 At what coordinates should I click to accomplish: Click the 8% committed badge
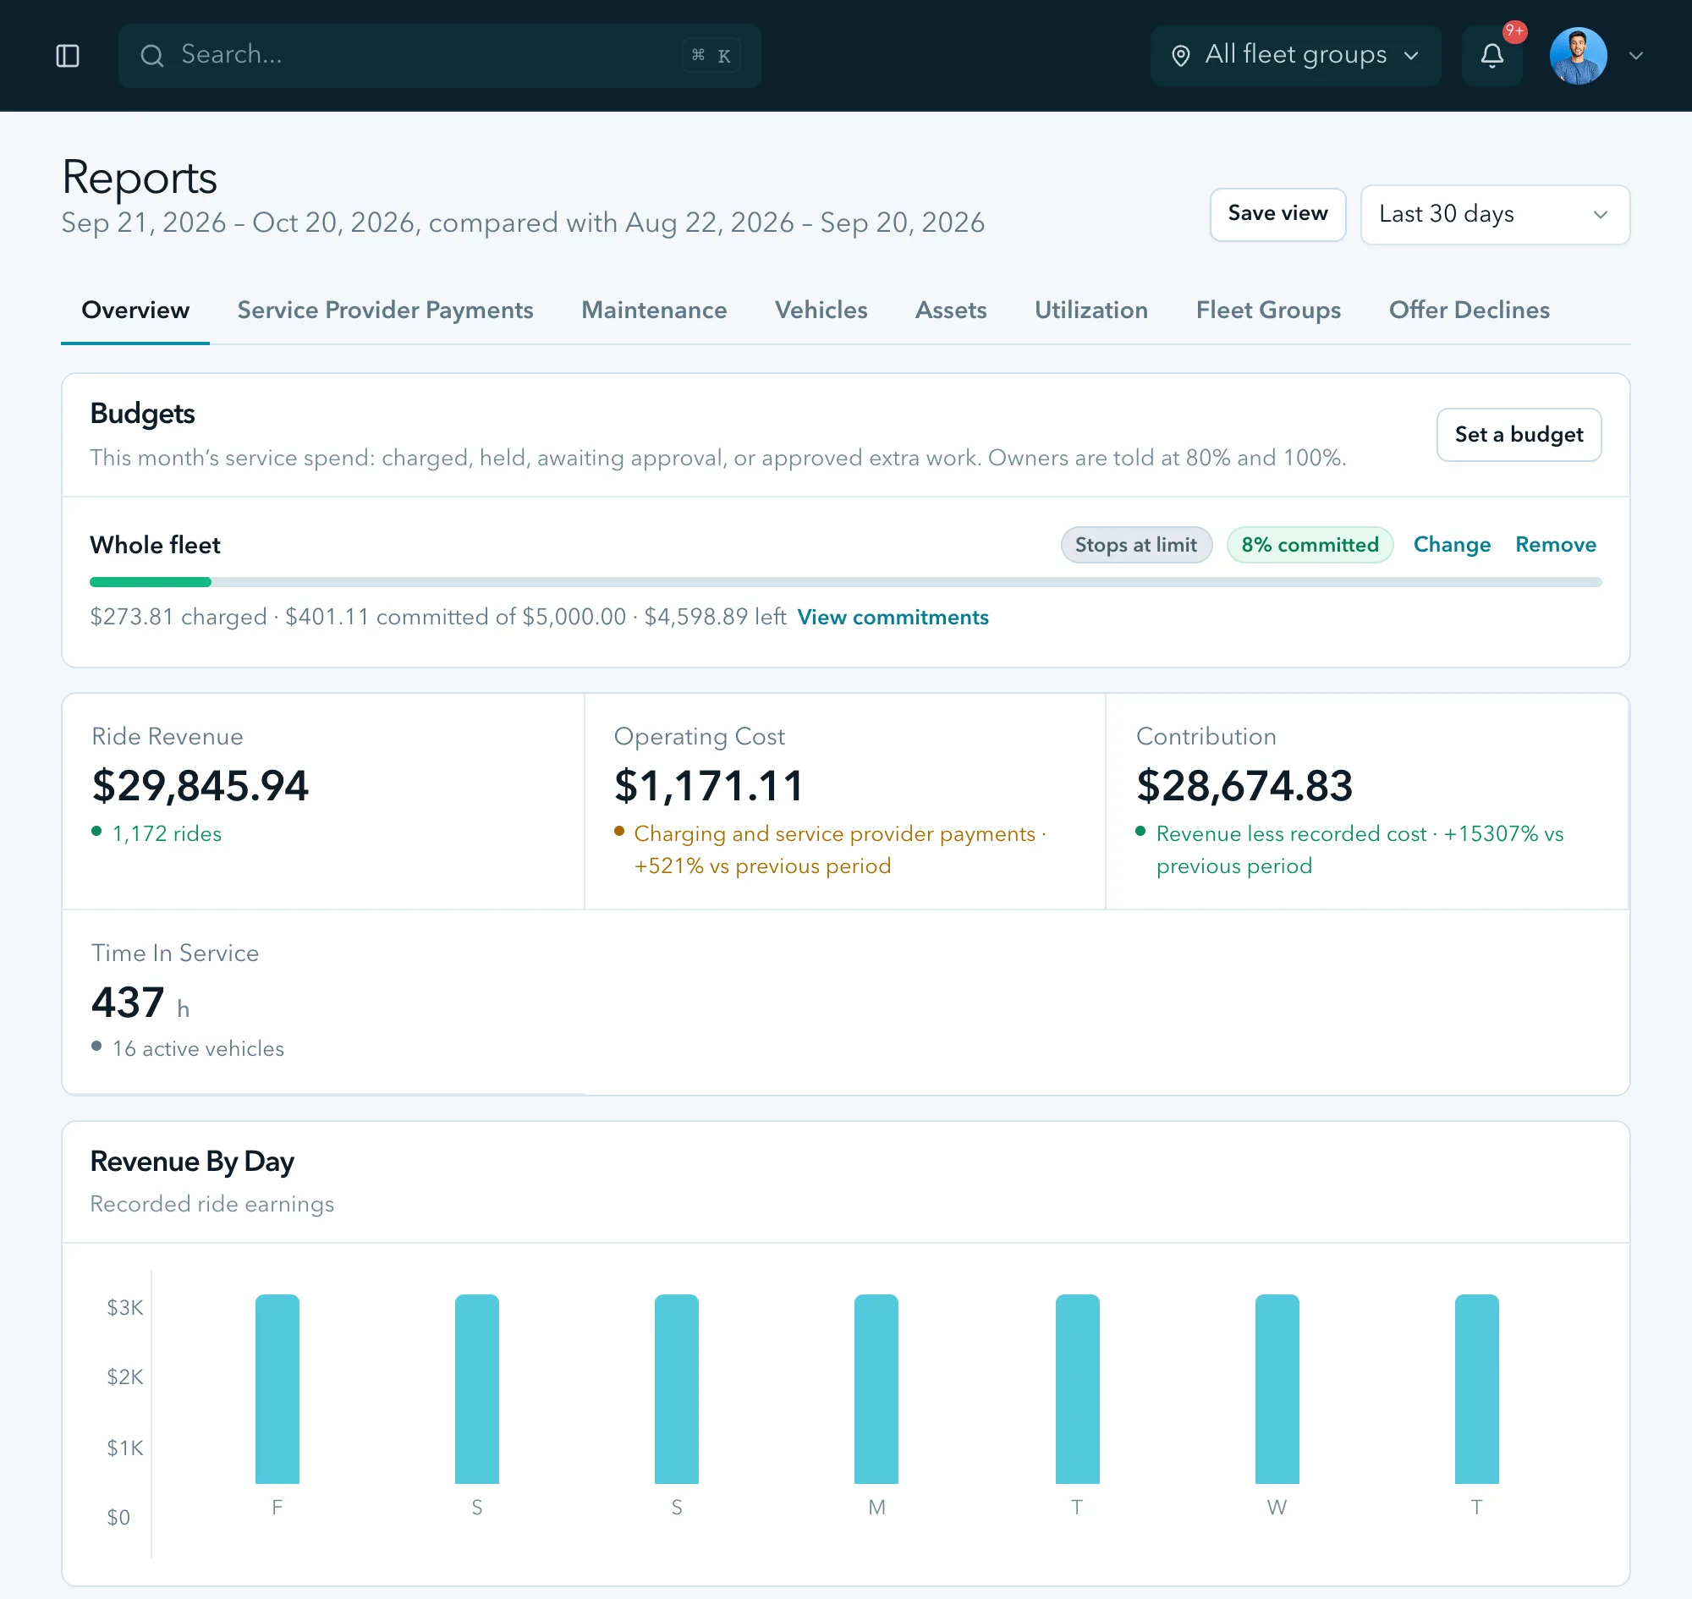pyautogui.click(x=1309, y=545)
